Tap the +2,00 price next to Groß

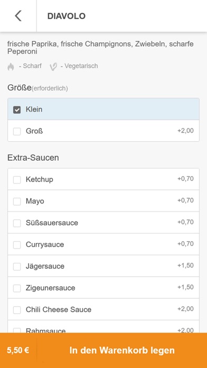pos(185,131)
